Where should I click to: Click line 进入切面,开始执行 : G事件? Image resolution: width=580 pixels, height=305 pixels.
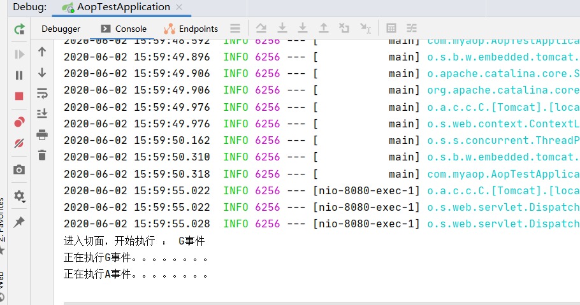tap(134, 241)
